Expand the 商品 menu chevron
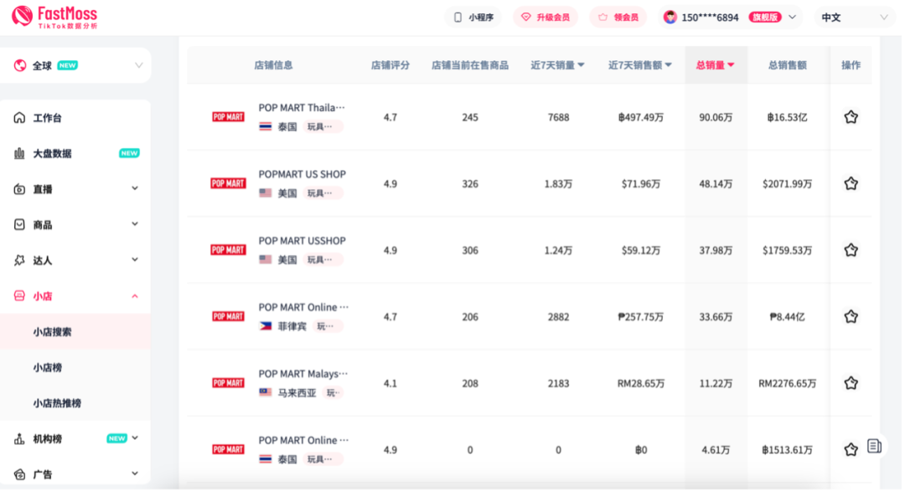The image size is (905, 491). pyautogui.click(x=134, y=224)
